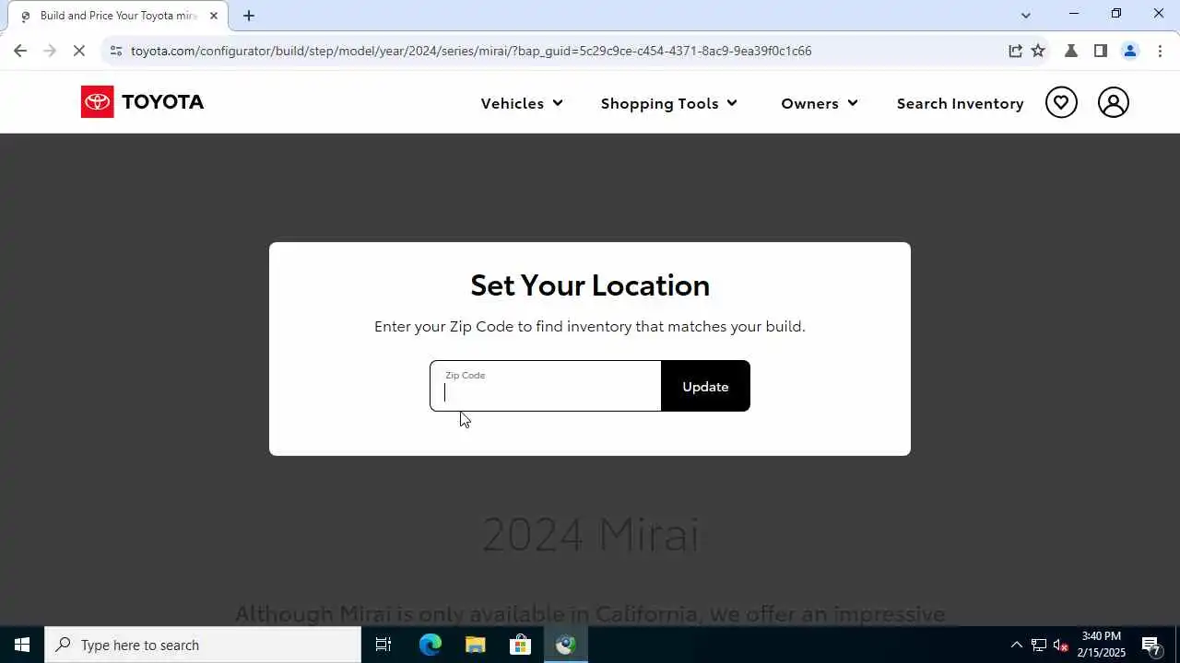
Task: Click the taskbar search box
Action: [x=203, y=645]
